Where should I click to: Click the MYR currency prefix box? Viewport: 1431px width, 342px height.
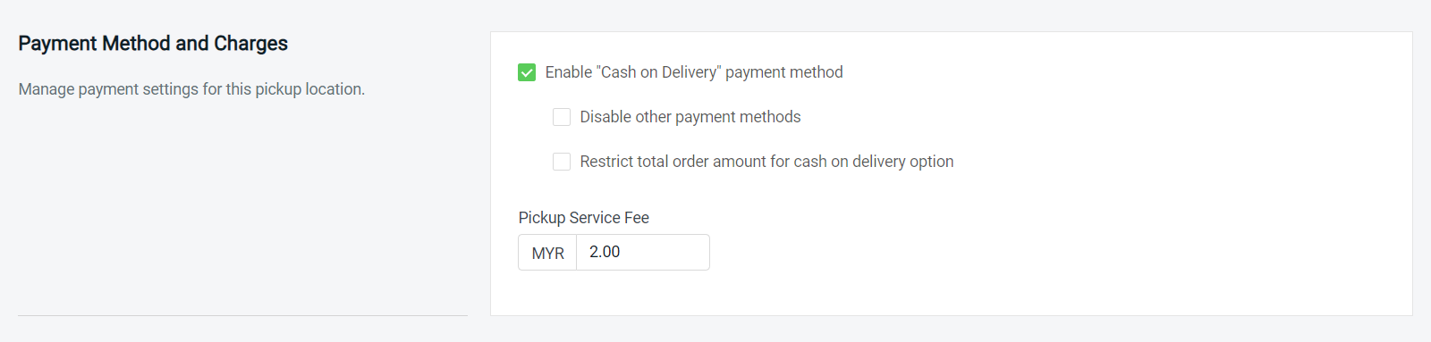(x=547, y=253)
